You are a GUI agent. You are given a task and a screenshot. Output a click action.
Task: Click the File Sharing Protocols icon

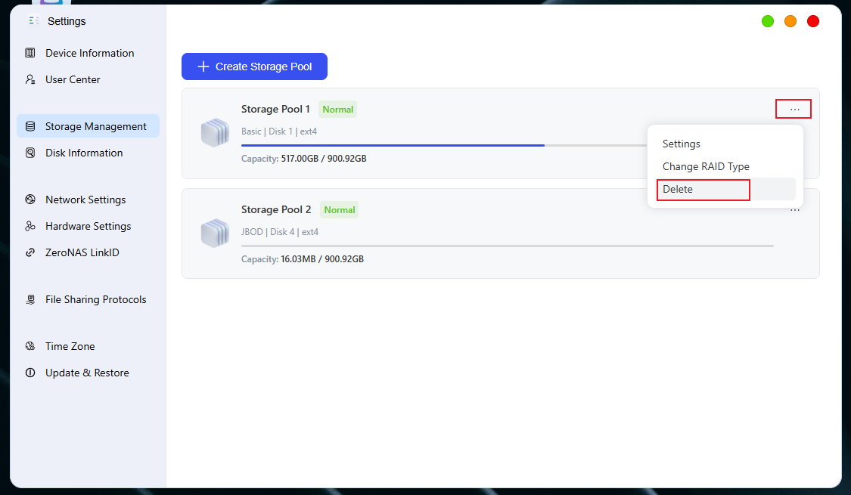pyautogui.click(x=30, y=299)
